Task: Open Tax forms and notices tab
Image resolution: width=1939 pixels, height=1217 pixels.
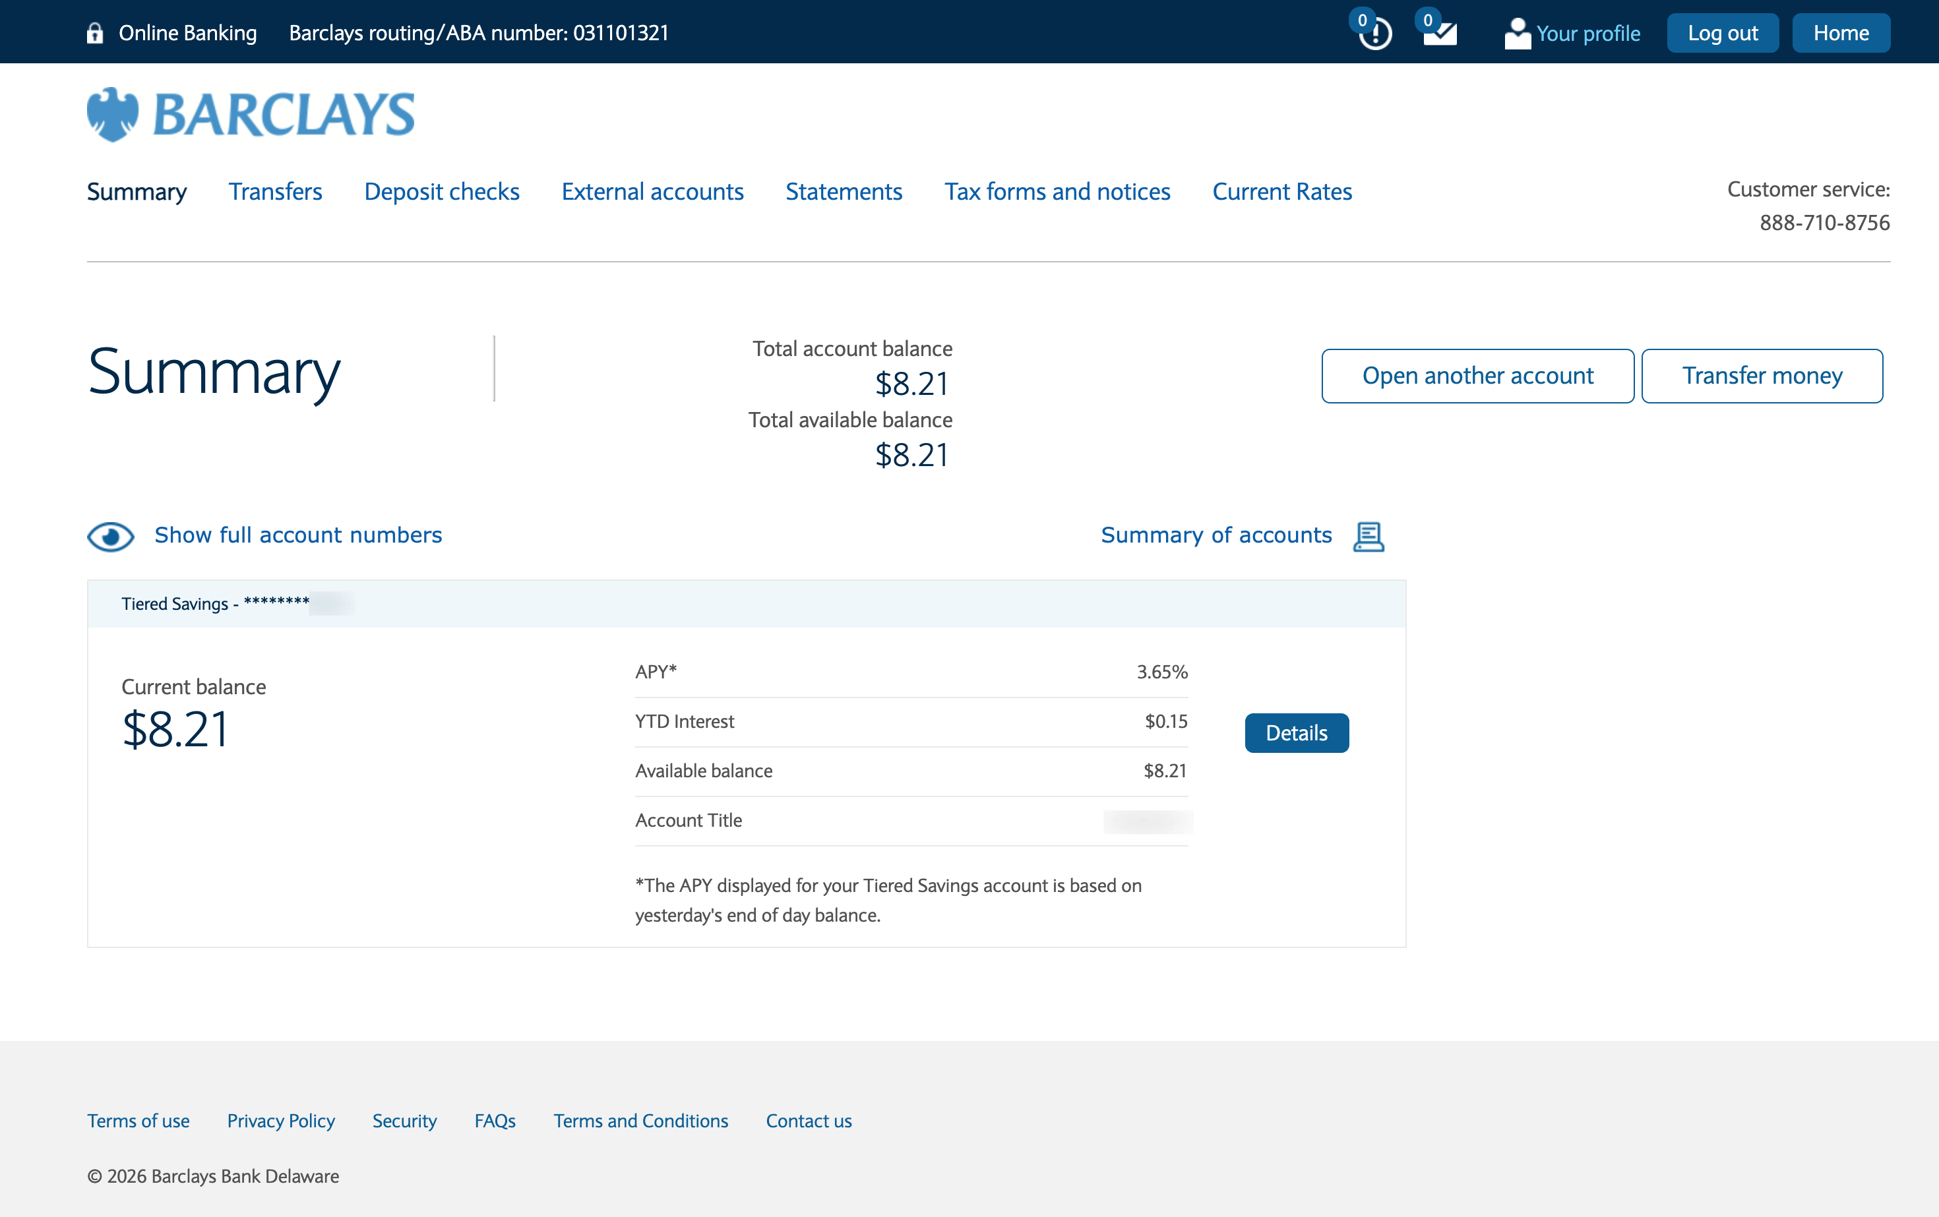Action: (x=1057, y=192)
